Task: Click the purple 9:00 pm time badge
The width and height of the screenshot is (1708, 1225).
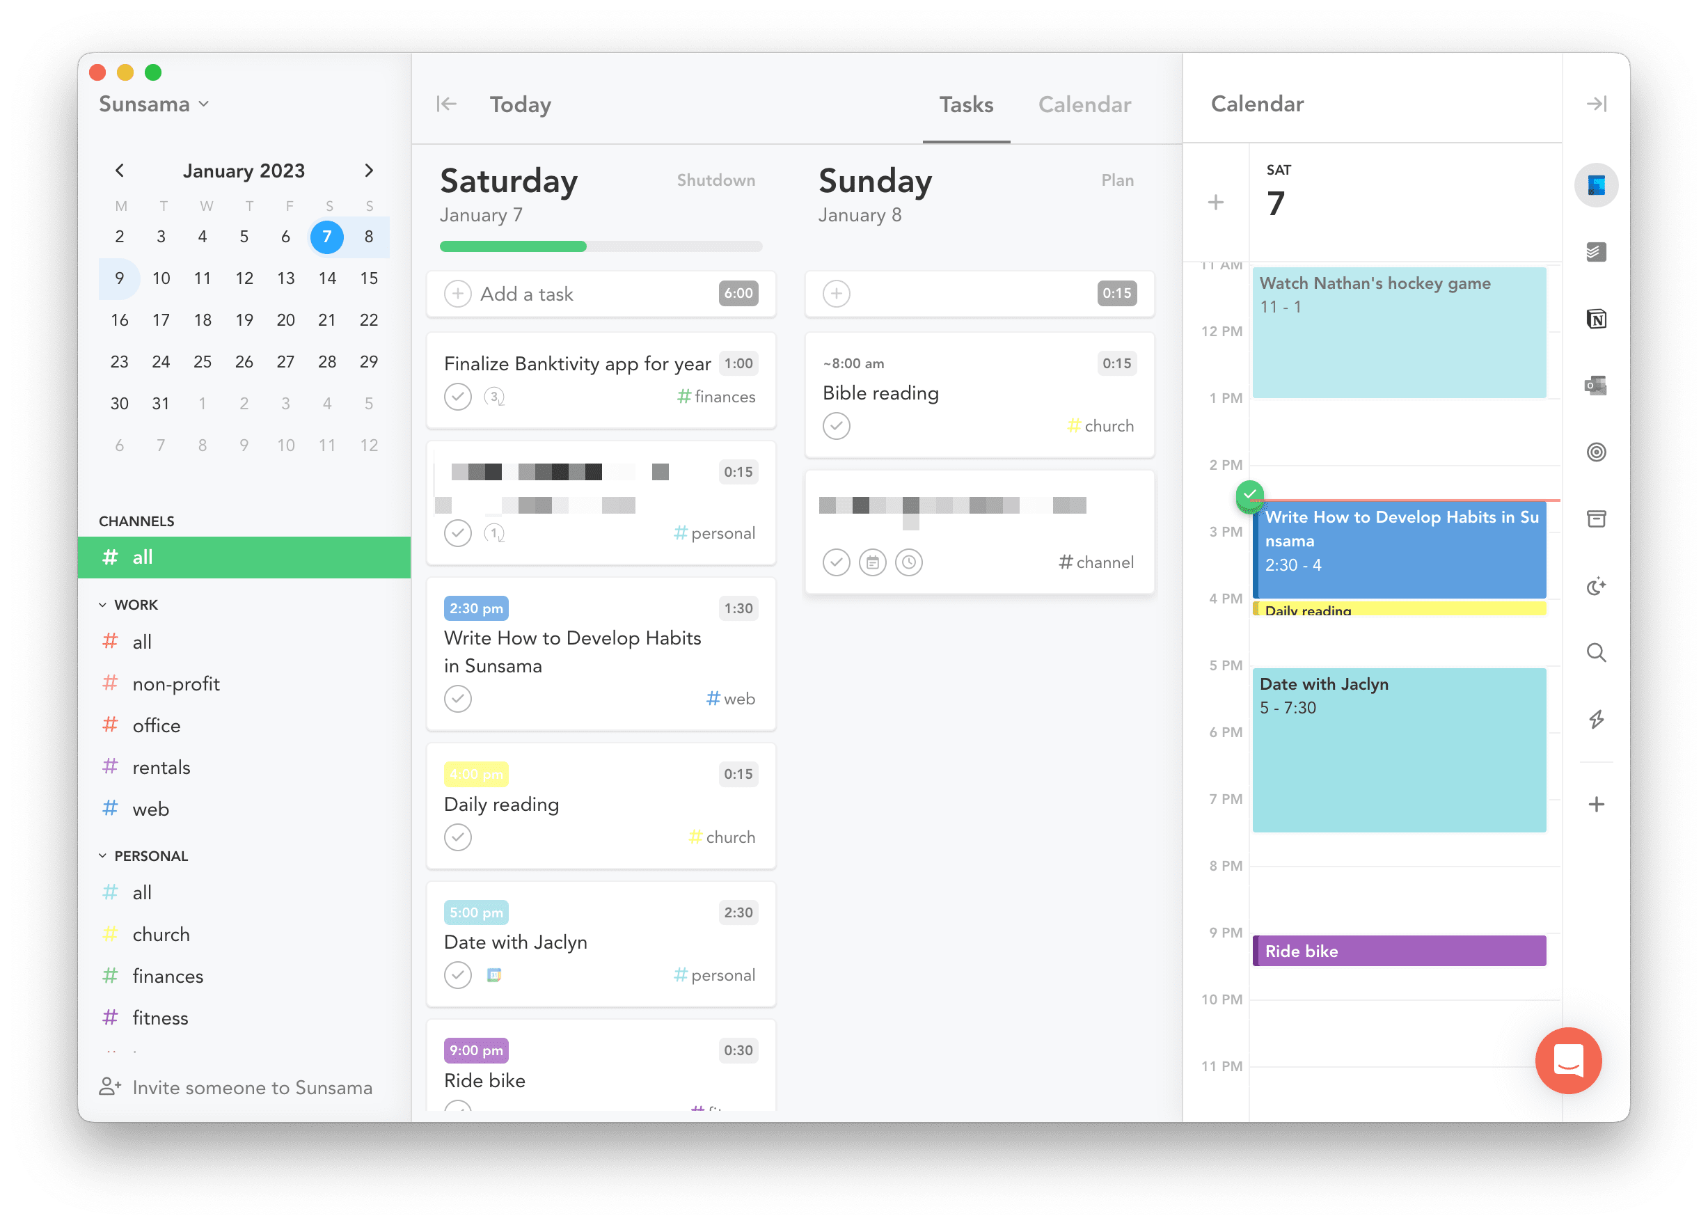Action: pyautogui.click(x=476, y=1050)
